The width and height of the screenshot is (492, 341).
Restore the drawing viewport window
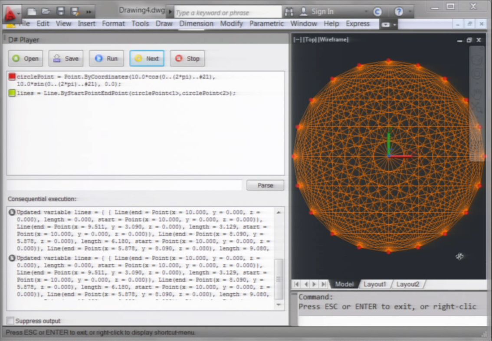(x=469, y=40)
